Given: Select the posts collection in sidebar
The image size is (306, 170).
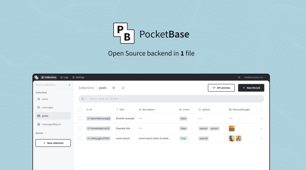Looking at the screenshot, I should (53, 116).
